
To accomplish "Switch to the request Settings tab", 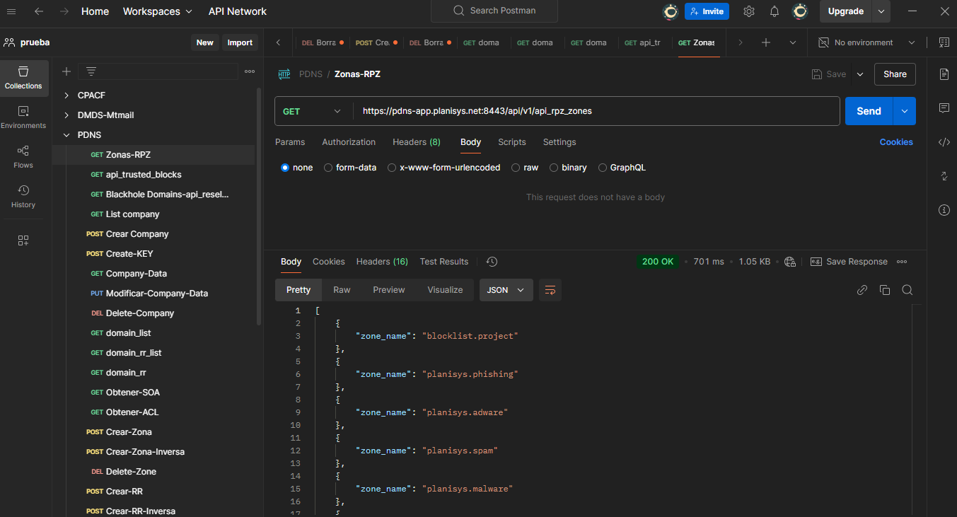I will click(559, 142).
